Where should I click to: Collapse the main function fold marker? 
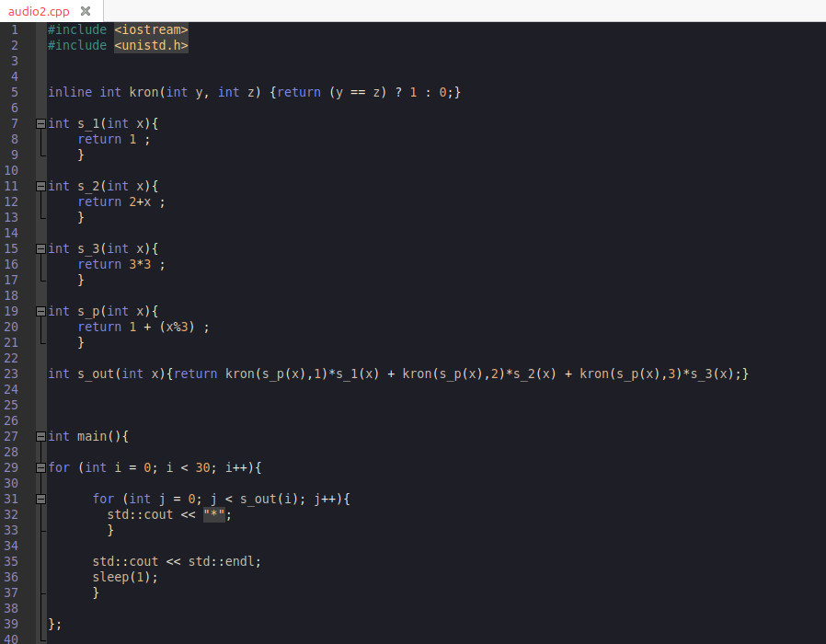point(40,436)
